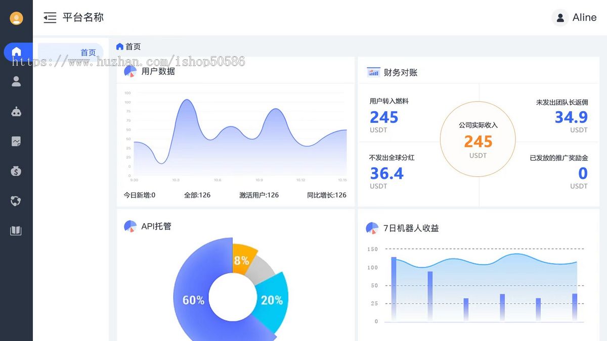Click the 平台名称 title
Image resolution: width=607 pixels, height=341 pixels.
pyautogui.click(x=83, y=18)
